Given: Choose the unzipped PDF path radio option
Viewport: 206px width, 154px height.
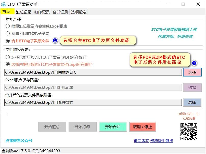Looking at the screenshot, I should [46, 57].
